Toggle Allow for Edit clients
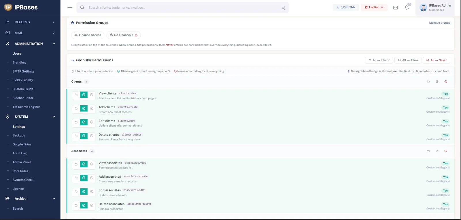This screenshot has height=220, width=461. (84, 122)
